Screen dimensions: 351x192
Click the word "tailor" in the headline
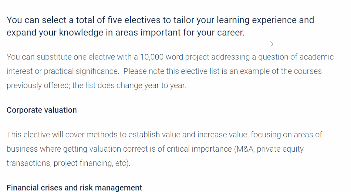pos(183,20)
